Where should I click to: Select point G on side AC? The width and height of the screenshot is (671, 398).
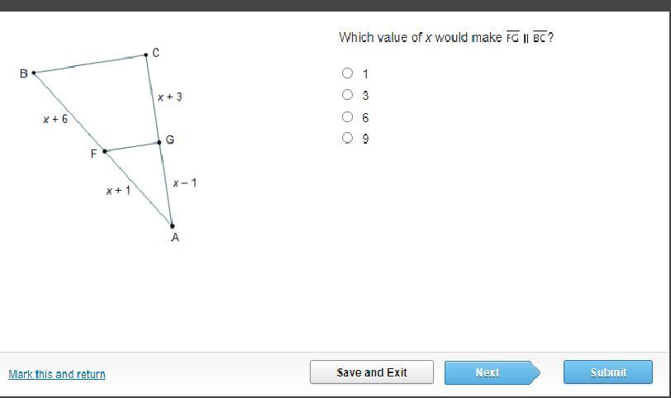(159, 142)
